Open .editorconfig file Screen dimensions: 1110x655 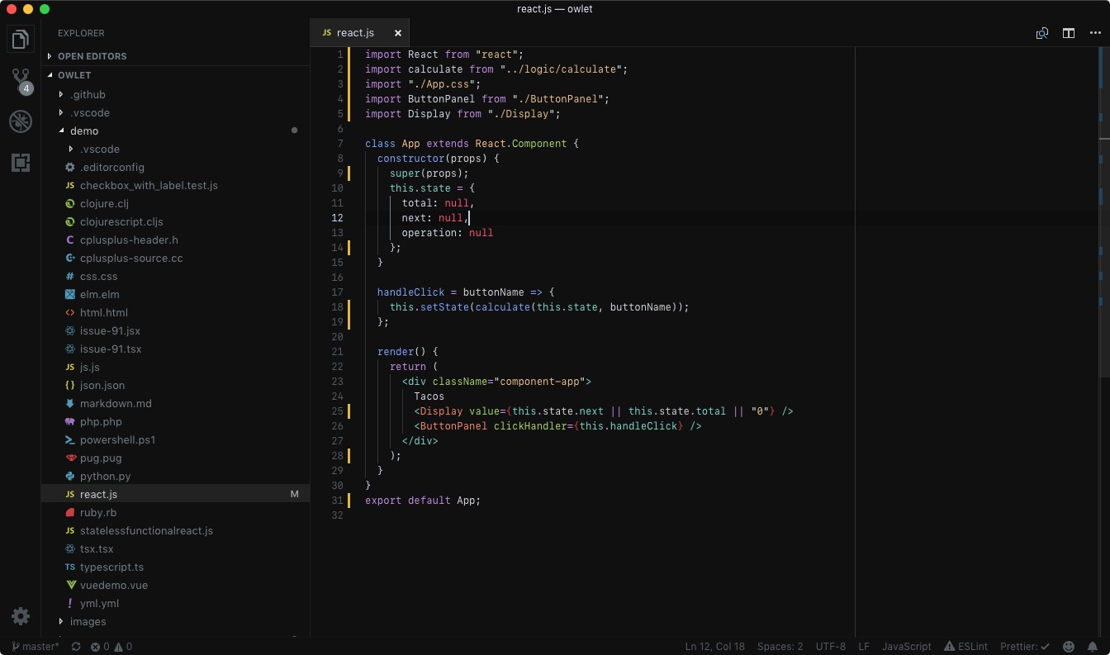click(x=175, y=167)
